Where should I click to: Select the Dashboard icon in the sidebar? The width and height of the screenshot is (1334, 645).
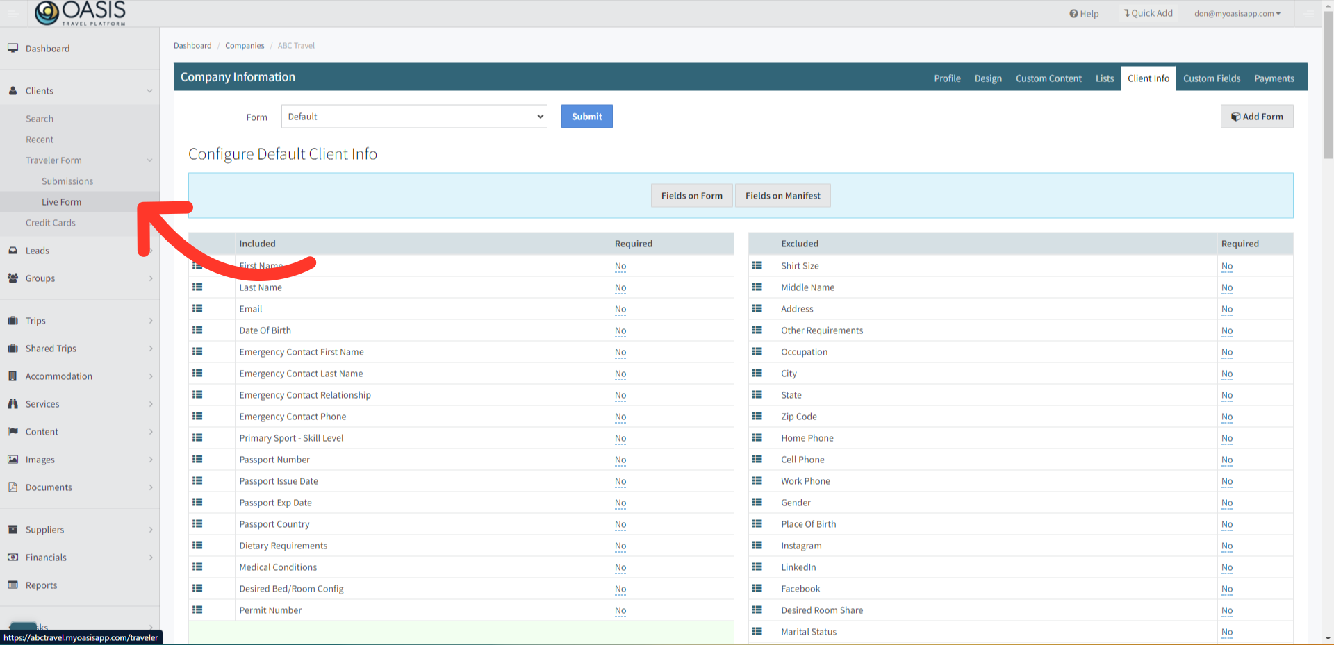click(x=13, y=47)
